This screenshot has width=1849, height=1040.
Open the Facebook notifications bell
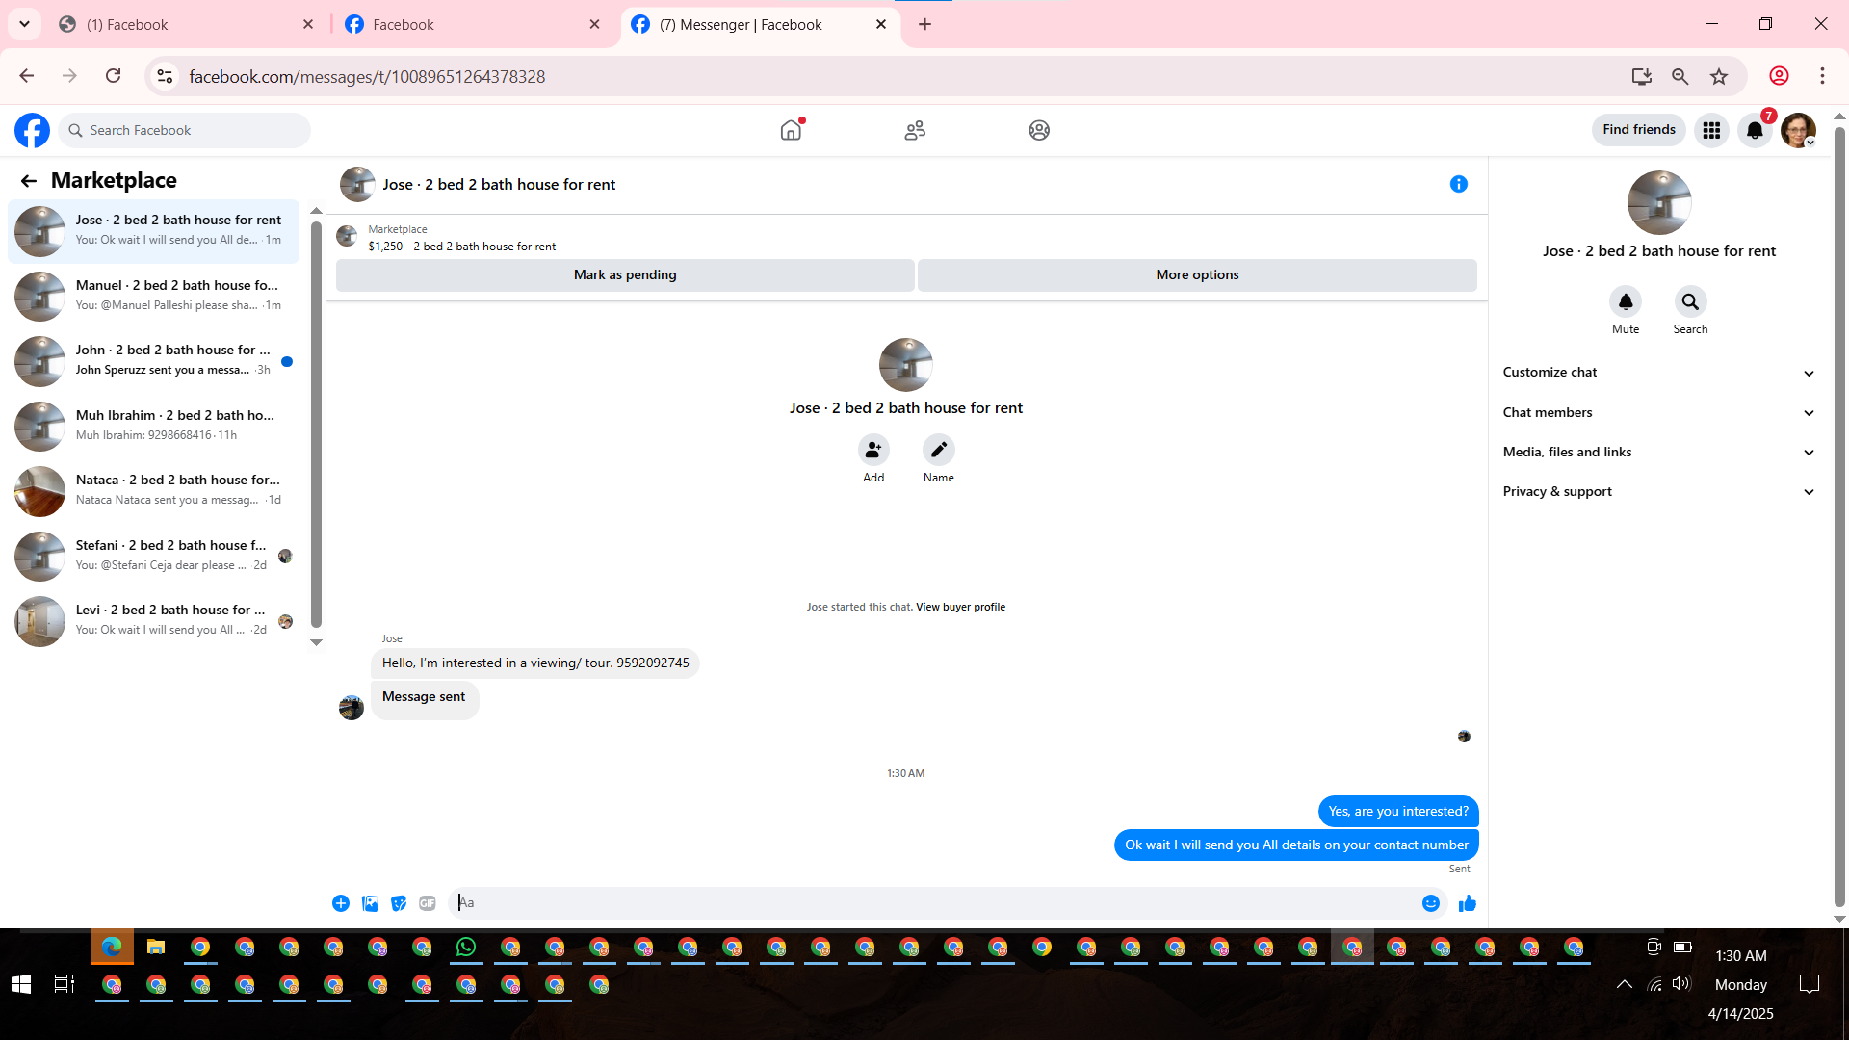[x=1755, y=130]
